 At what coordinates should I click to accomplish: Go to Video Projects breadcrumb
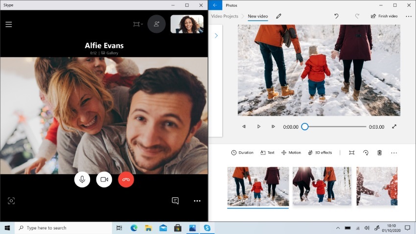pyautogui.click(x=225, y=16)
